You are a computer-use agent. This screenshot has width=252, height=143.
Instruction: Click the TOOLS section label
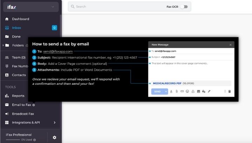tap(10, 87)
